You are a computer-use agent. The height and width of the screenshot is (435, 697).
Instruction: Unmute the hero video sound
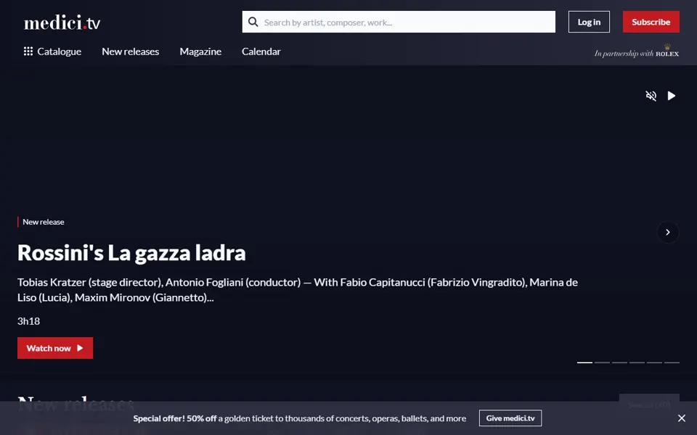coord(651,96)
